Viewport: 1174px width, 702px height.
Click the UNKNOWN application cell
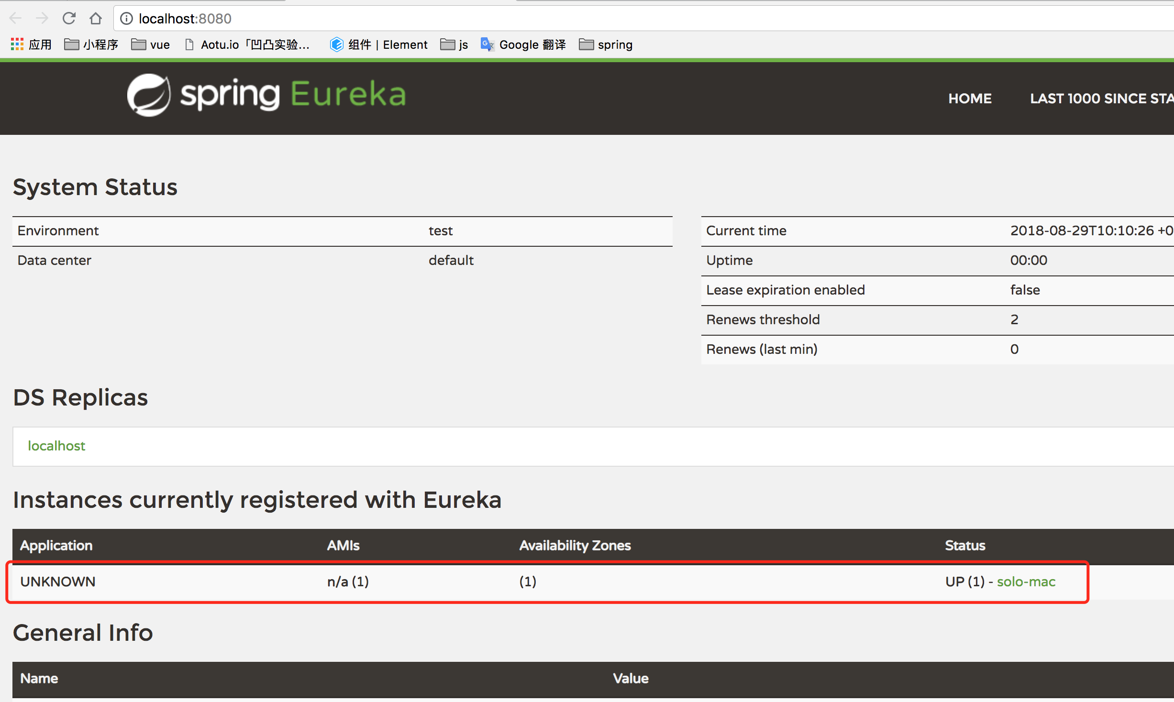(x=58, y=581)
